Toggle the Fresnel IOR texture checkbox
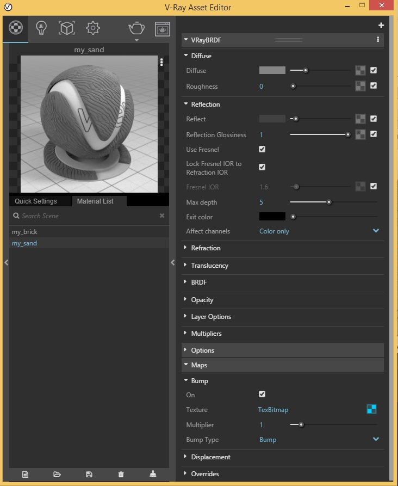The width and height of the screenshot is (398, 486). pos(374,186)
